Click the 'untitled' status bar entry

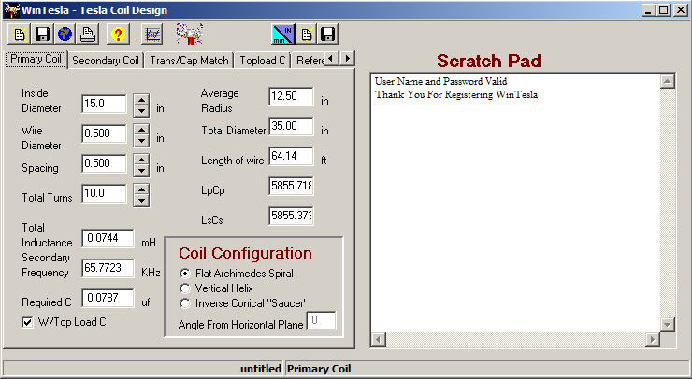(260, 369)
